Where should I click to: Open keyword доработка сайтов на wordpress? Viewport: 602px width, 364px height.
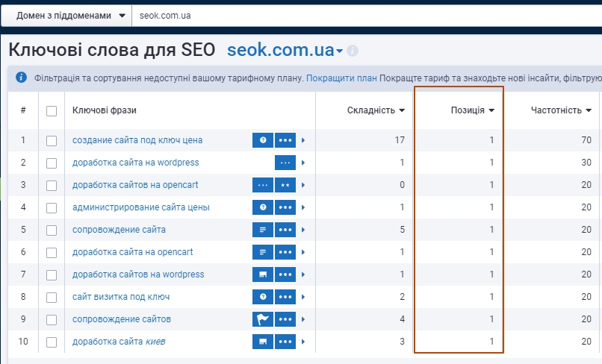pyautogui.click(x=138, y=274)
